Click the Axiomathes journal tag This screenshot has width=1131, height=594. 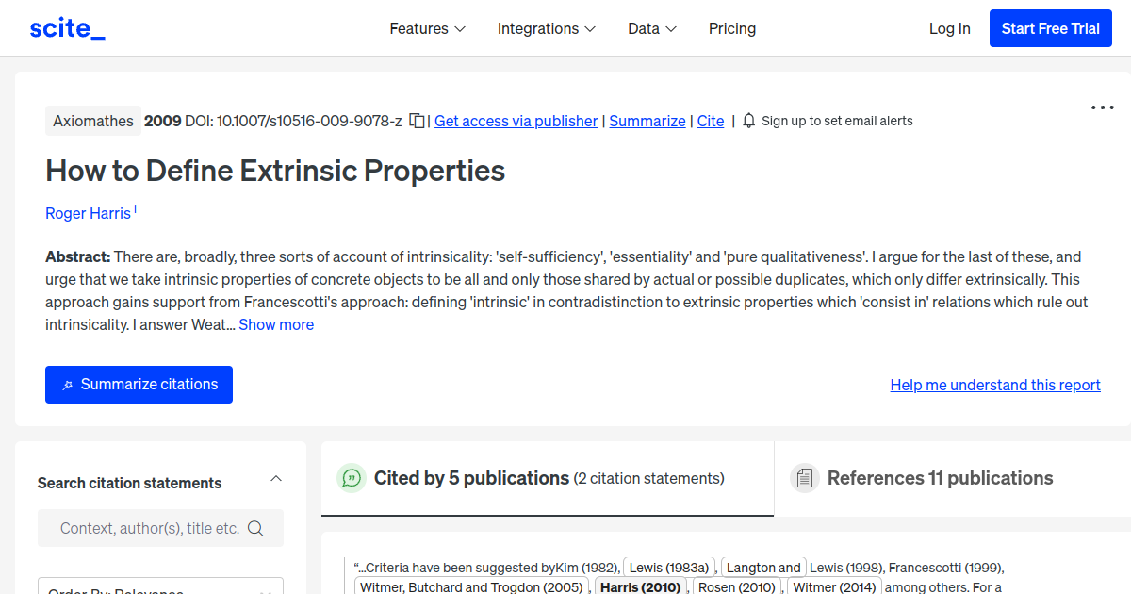point(93,121)
